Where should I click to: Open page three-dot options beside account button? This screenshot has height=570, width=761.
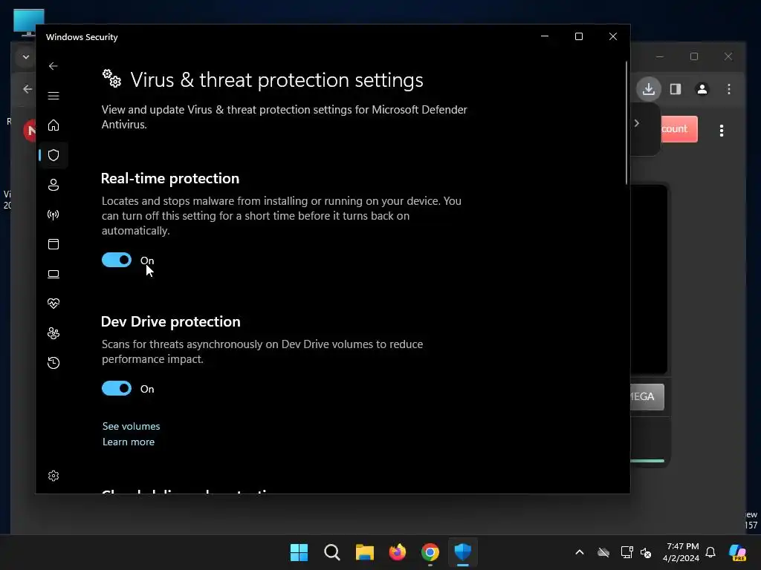tap(722, 131)
